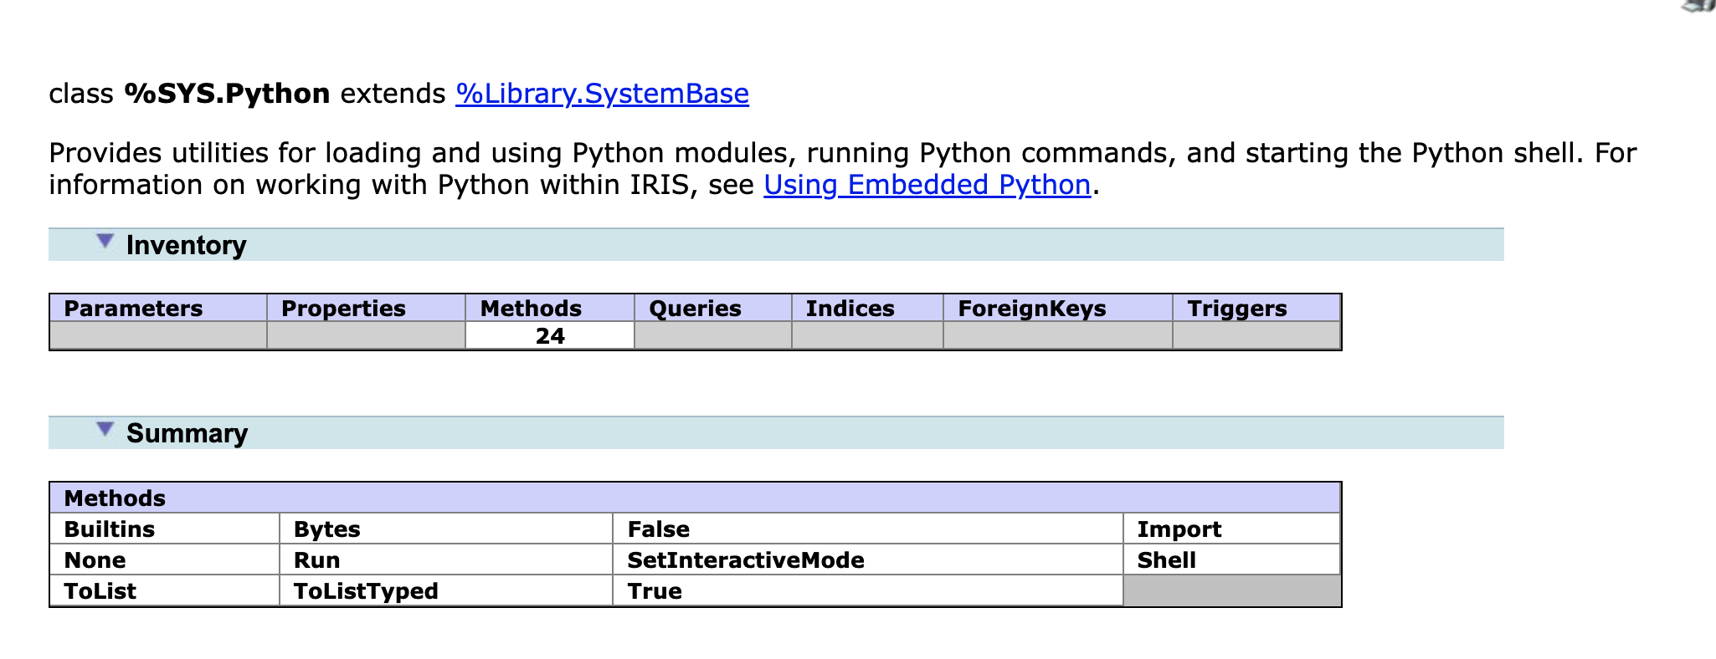Click the Import method entry
This screenshot has width=1716, height=659.
pos(1179,529)
